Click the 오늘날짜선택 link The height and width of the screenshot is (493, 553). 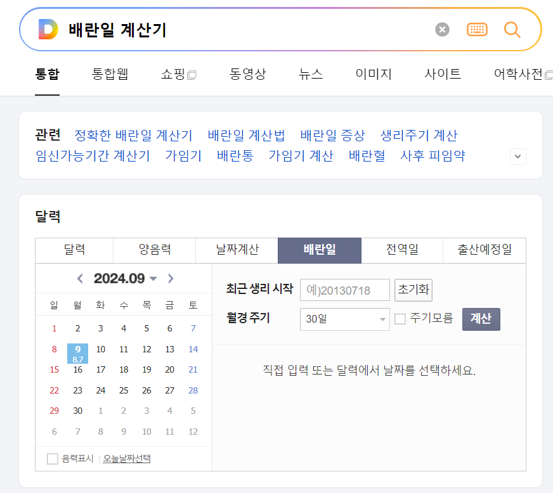(127, 458)
